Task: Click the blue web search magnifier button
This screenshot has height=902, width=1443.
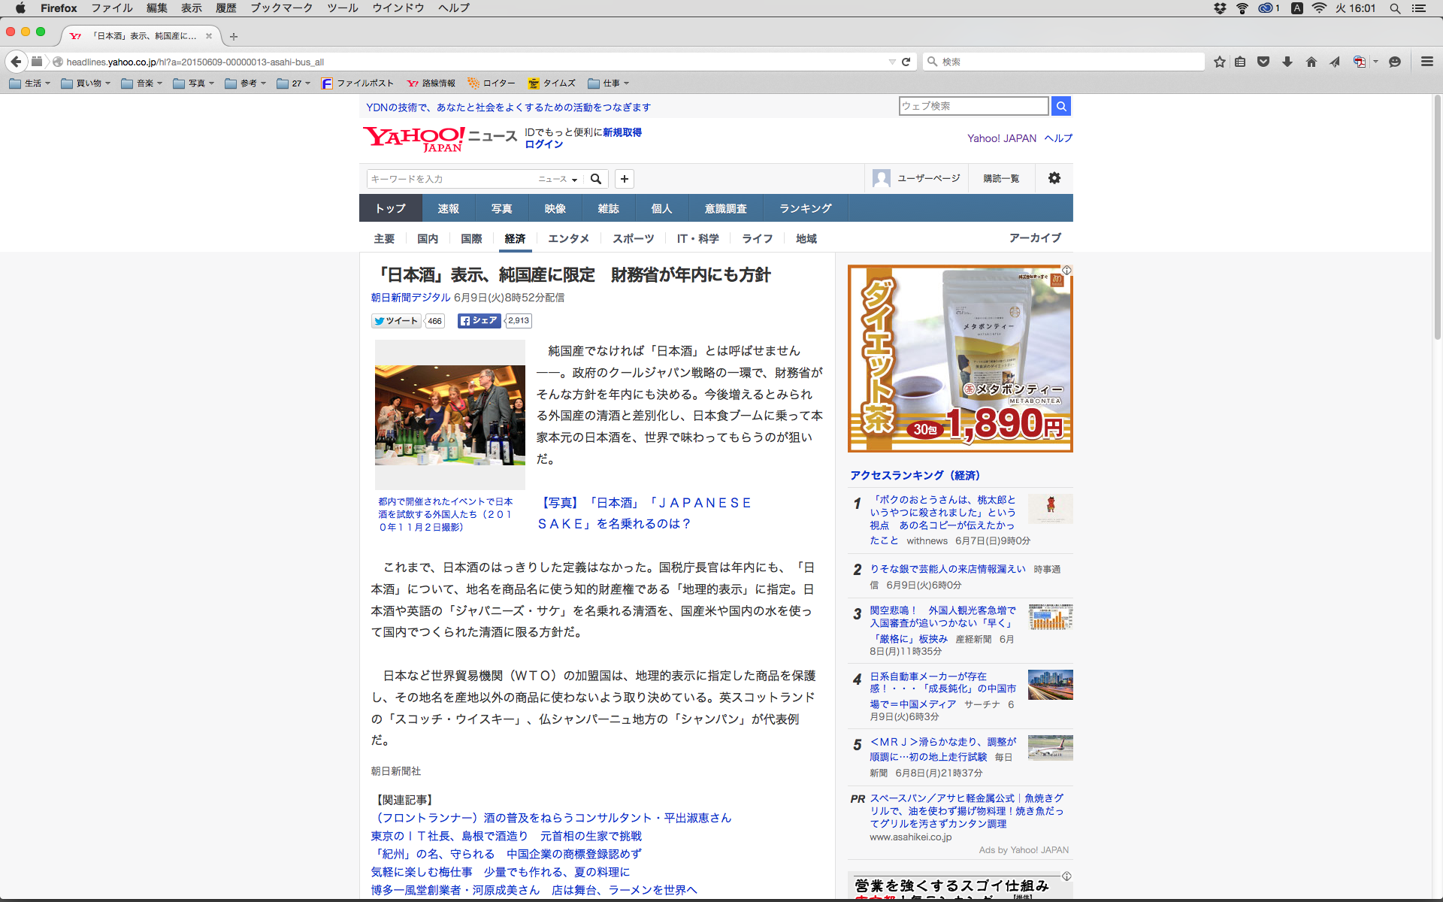Action: click(1061, 106)
